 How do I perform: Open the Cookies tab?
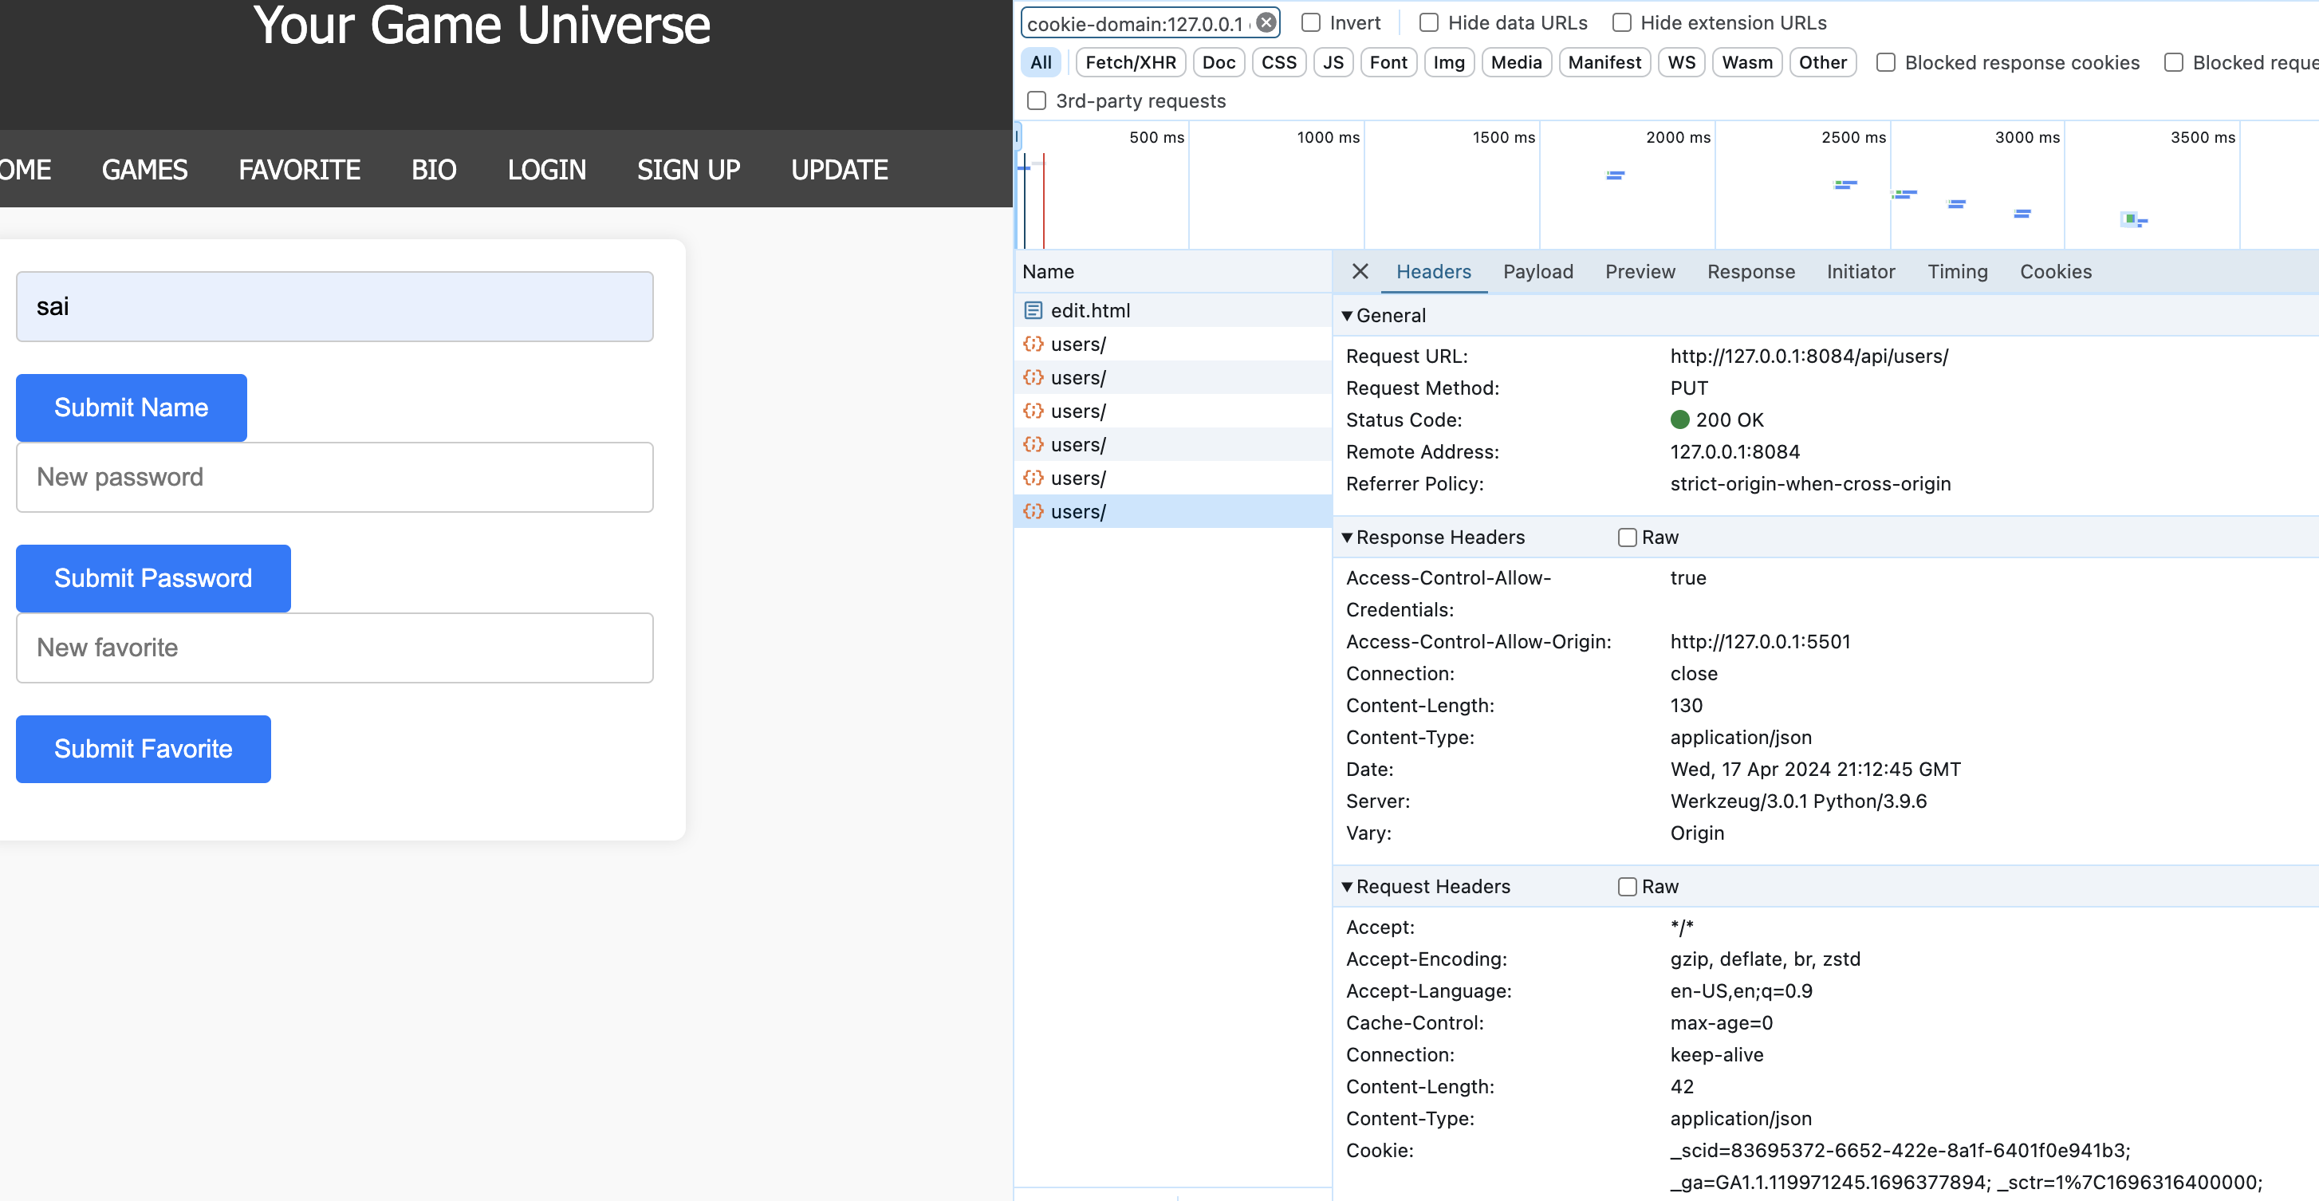coord(2055,271)
